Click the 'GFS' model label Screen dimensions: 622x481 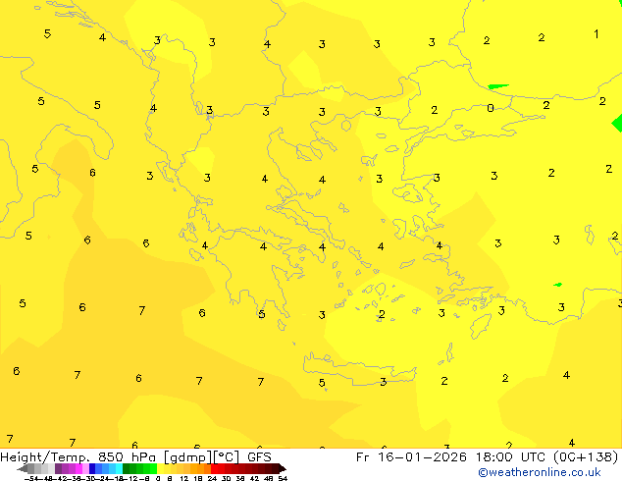click(259, 456)
